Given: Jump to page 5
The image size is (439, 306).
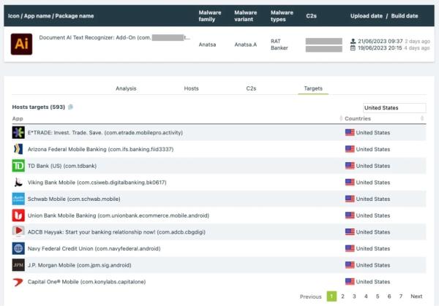Looking at the screenshot, I should [378, 297].
